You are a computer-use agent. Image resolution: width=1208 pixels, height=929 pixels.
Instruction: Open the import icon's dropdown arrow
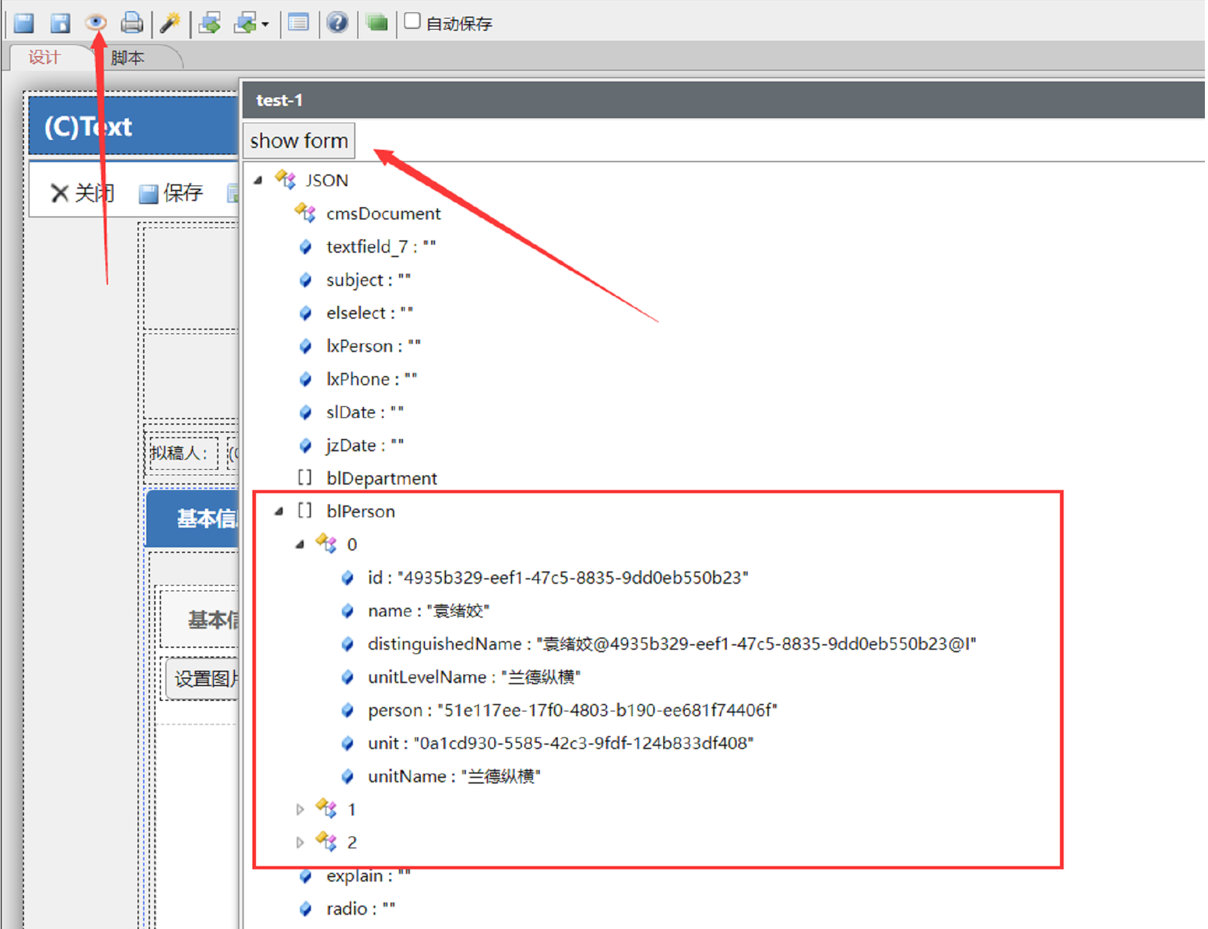point(265,25)
